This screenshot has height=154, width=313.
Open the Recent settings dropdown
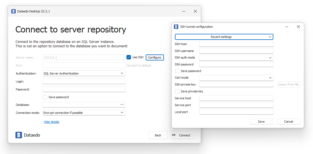[224, 37]
